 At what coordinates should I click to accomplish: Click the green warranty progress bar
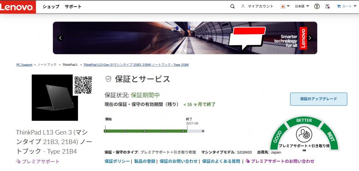(146, 131)
